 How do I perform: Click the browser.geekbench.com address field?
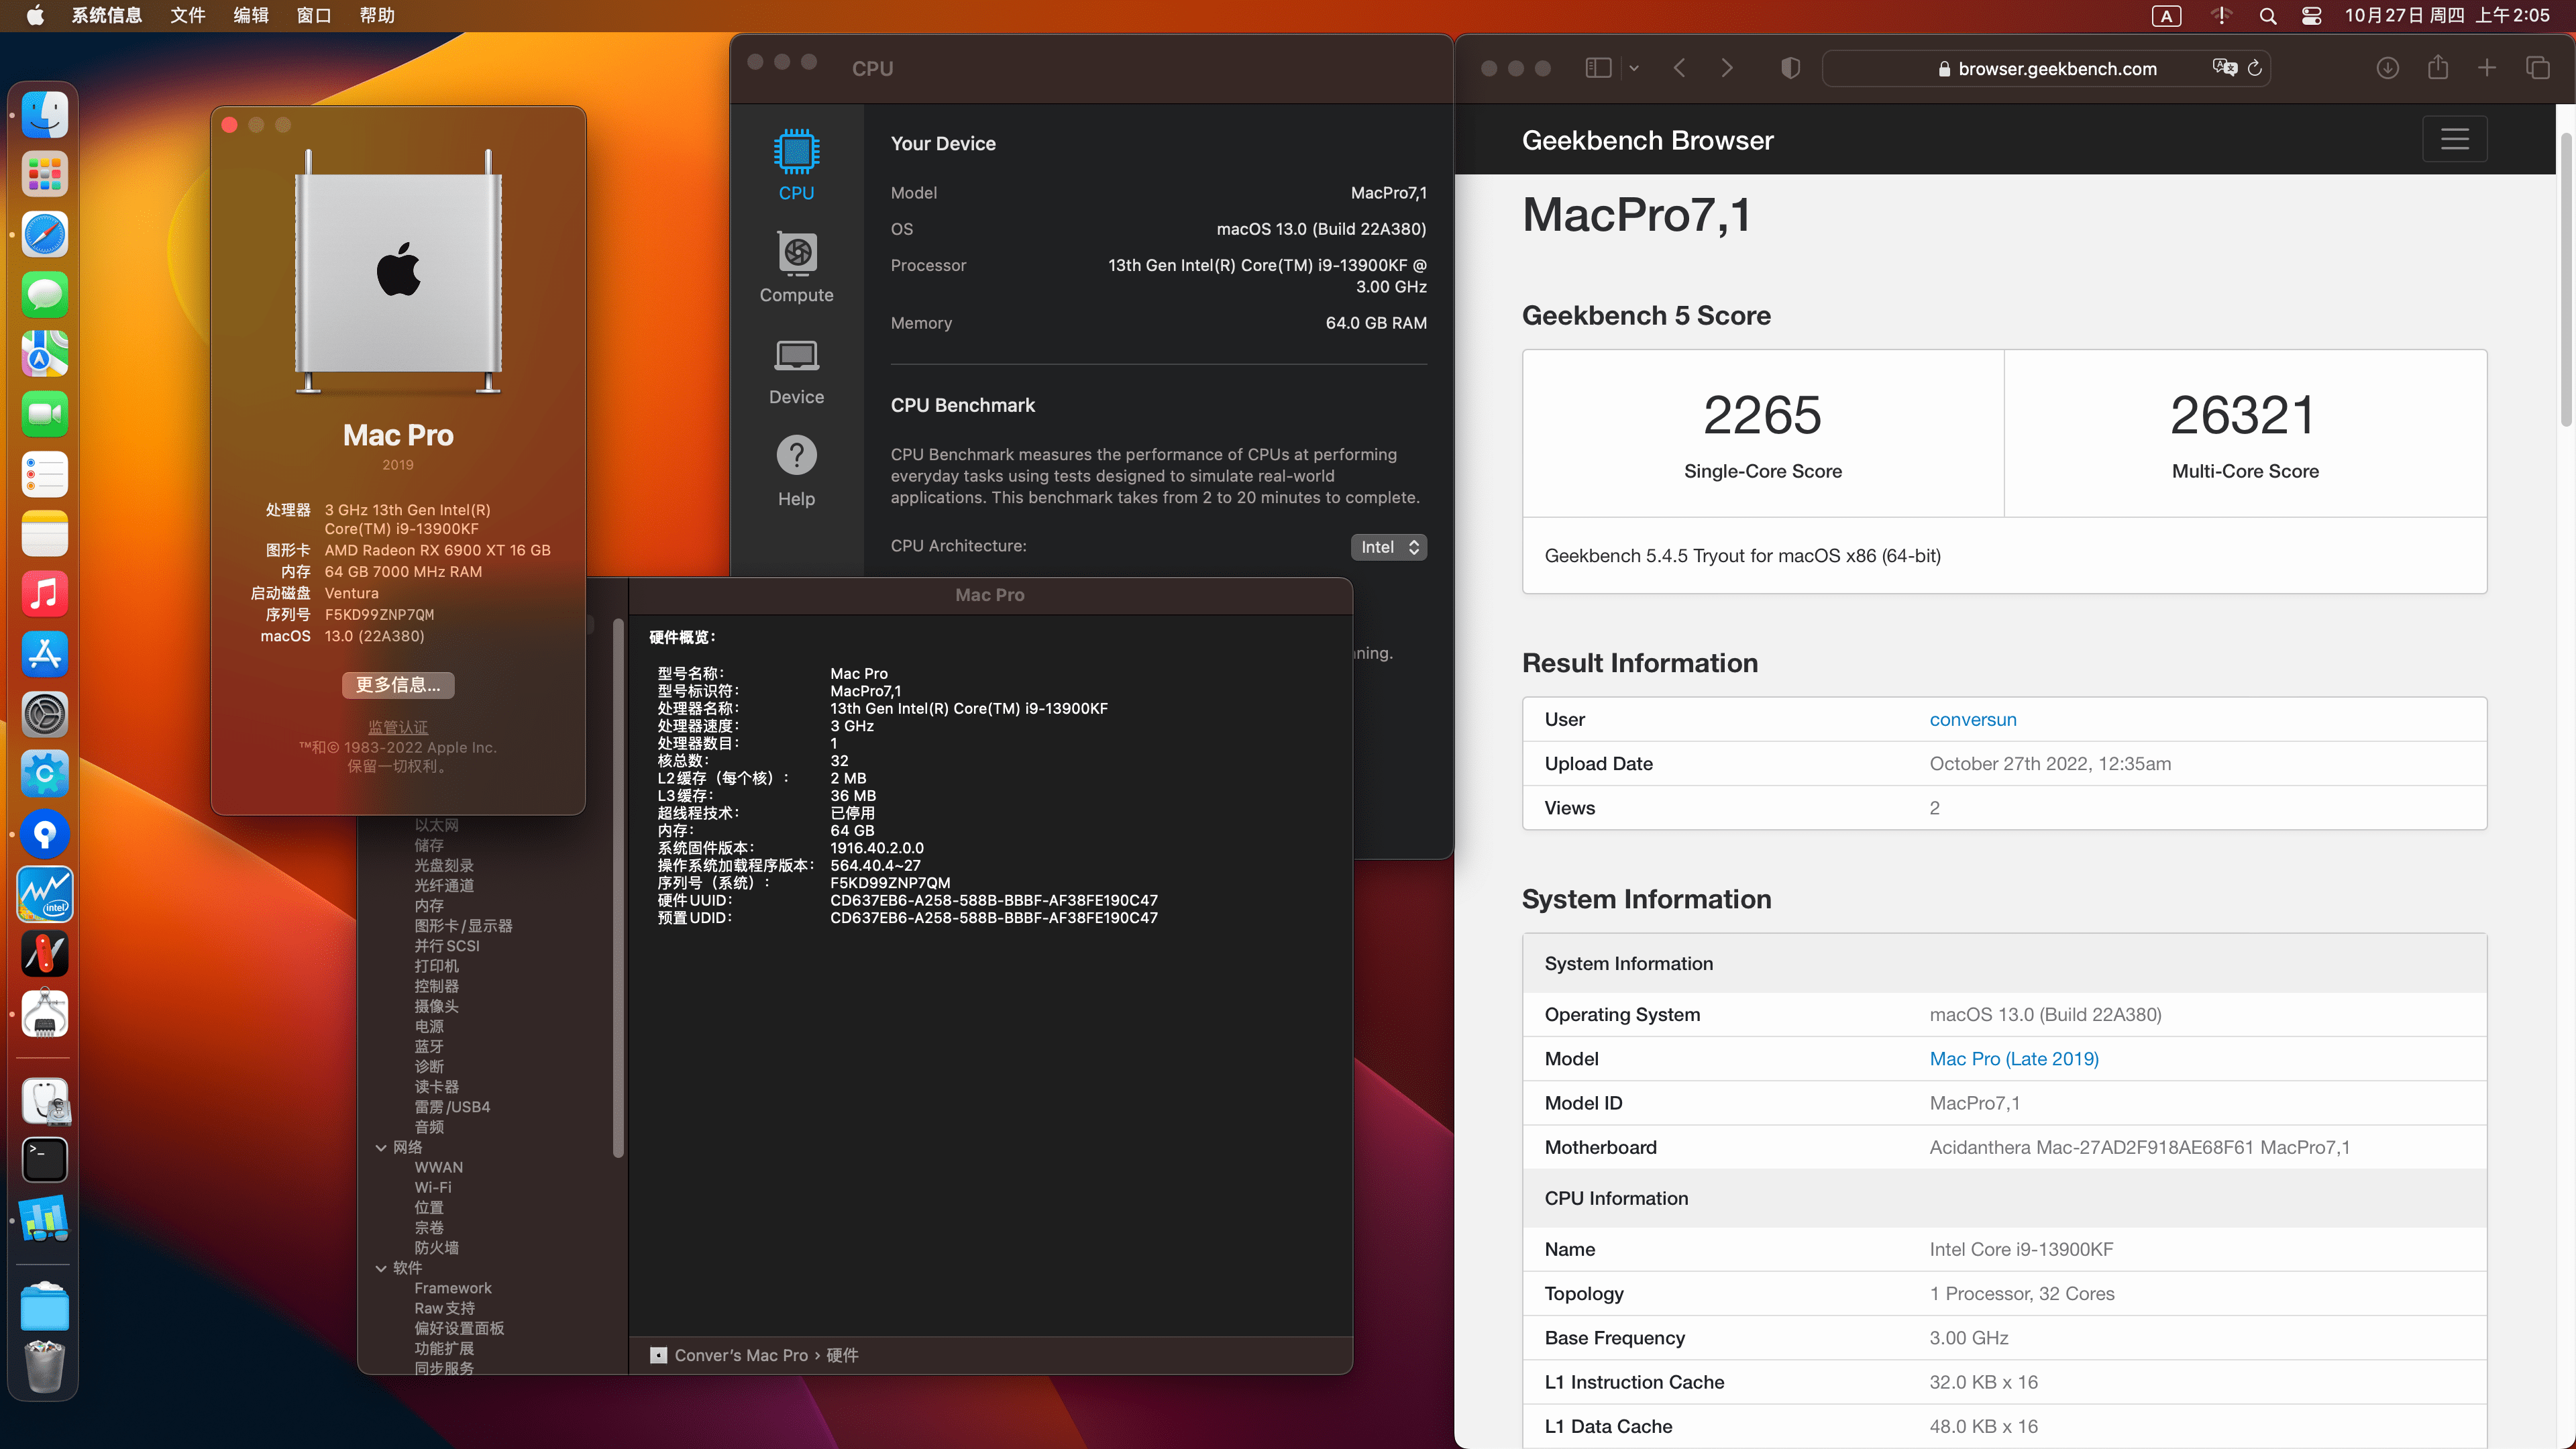pos(2046,68)
